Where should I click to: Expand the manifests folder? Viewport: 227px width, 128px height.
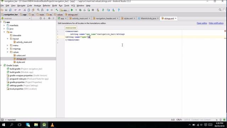[4, 25]
